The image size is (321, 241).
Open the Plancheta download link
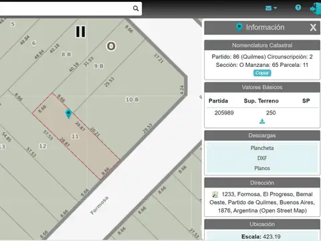[262, 148]
